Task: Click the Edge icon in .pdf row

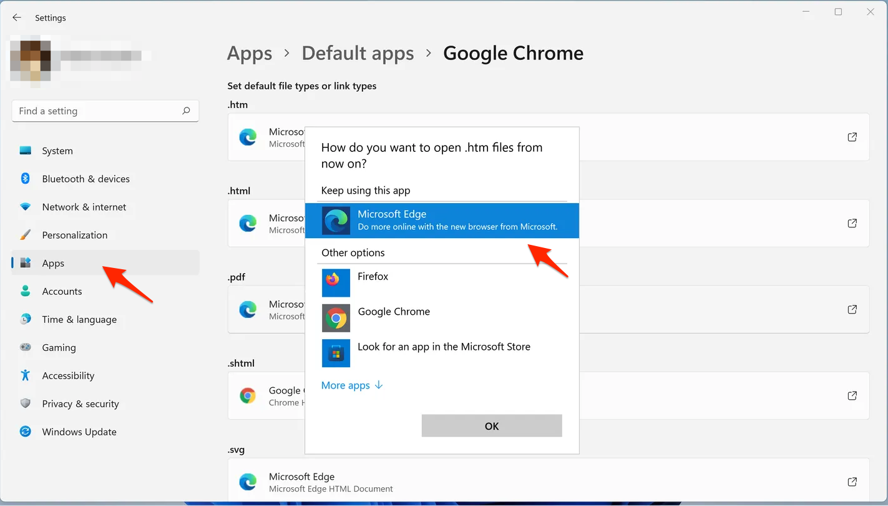Action: pos(248,309)
